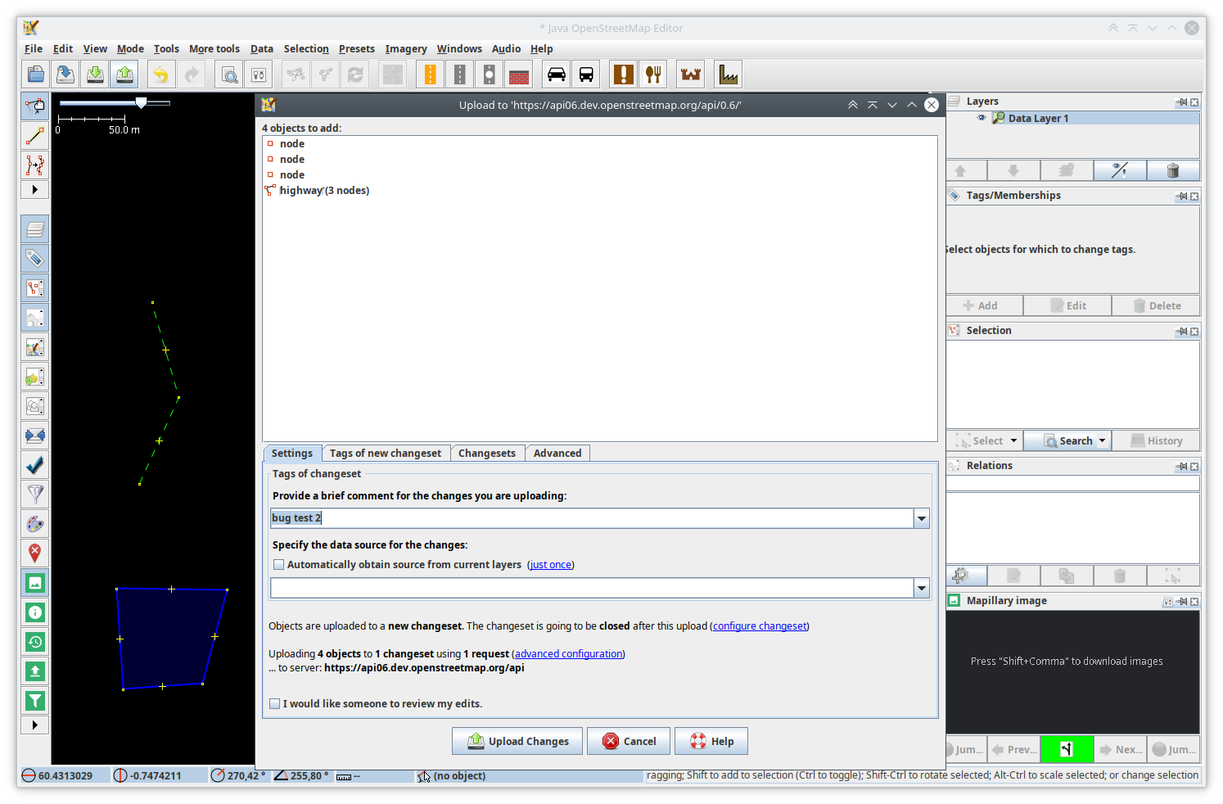1223x804 pixels.
Task: Click the upload data toolbar icon
Action: pos(124,75)
